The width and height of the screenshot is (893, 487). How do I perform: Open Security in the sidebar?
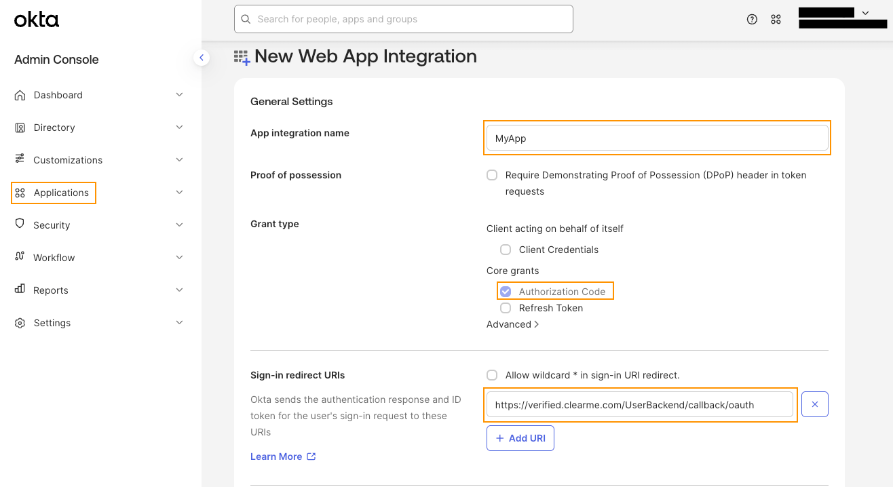coord(52,225)
